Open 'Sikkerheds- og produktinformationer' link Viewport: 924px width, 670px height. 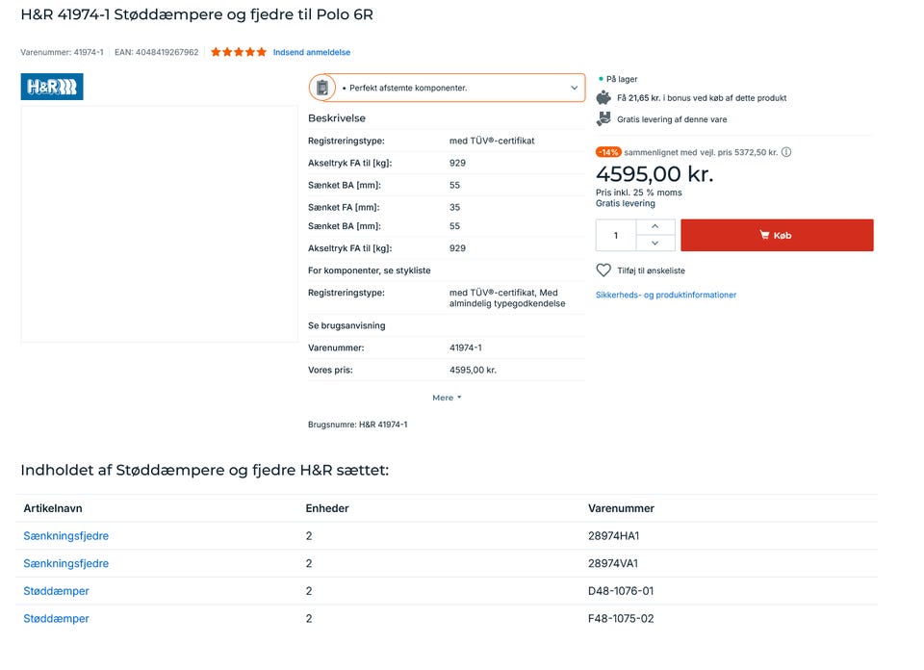666,295
